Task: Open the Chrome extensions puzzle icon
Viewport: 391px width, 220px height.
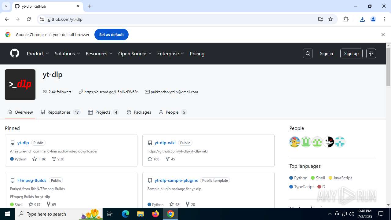Action: coord(346,19)
